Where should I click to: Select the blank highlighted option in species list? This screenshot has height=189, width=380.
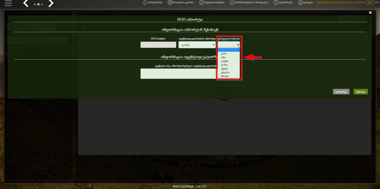(x=229, y=50)
